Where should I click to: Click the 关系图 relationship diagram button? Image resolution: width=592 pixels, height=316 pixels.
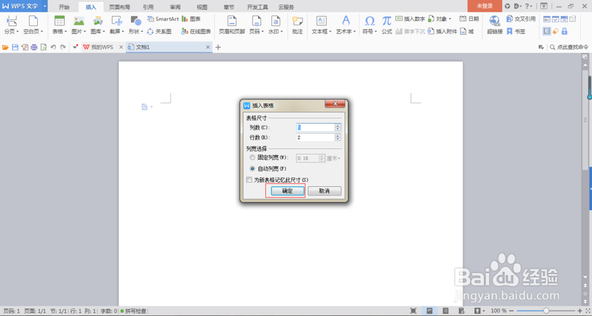pyautogui.click(x=159, y=32)
